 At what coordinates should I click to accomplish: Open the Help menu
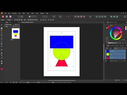point(47,13)
